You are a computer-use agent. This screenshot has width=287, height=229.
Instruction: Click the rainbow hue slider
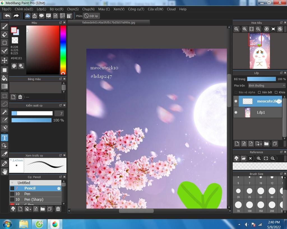click(63, 50)
